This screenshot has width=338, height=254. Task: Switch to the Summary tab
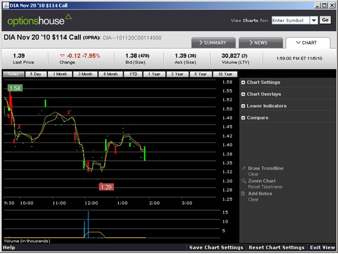point(213,43)
